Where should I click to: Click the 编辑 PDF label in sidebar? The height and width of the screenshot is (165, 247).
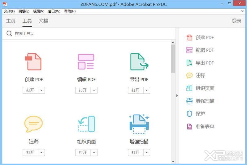(x=205, y=50)
